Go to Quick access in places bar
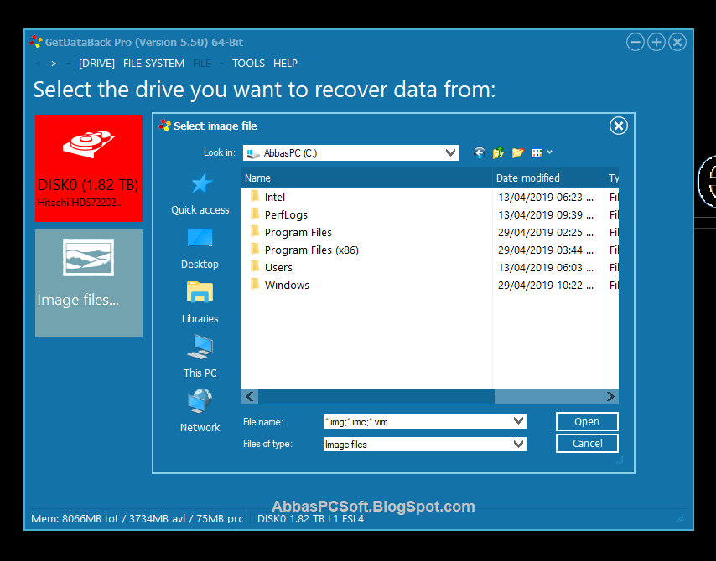 [200, 194]
